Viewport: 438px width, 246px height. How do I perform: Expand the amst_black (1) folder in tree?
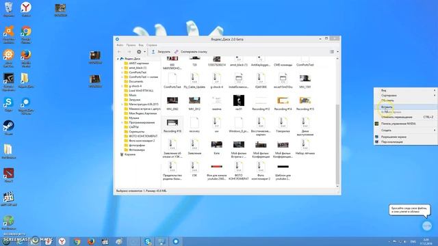coord(122,68)
